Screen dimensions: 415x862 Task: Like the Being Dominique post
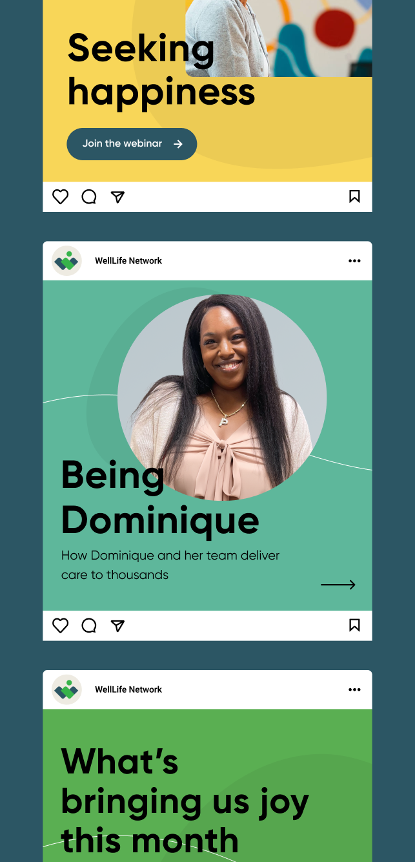tap(60, 625)
